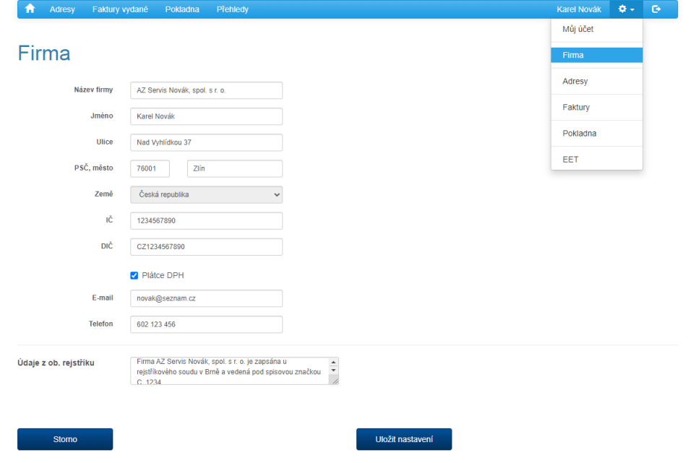The height and width of the screenshot is (463, 696).
Task: Click the logout icon
Action: pos(656,9)
